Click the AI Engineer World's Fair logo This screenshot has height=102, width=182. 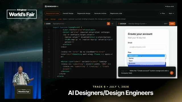click(22, 14)
